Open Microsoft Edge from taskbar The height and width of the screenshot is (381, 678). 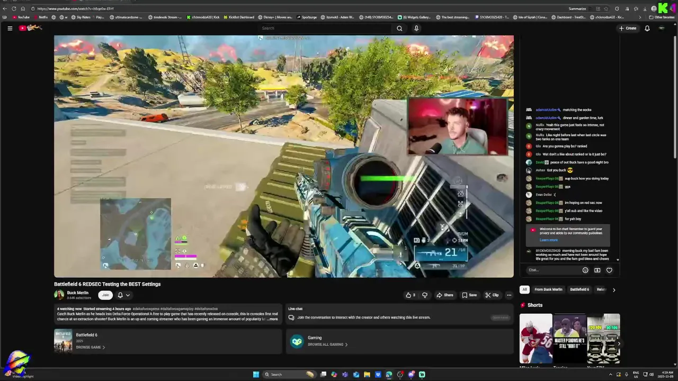[389, 374]
